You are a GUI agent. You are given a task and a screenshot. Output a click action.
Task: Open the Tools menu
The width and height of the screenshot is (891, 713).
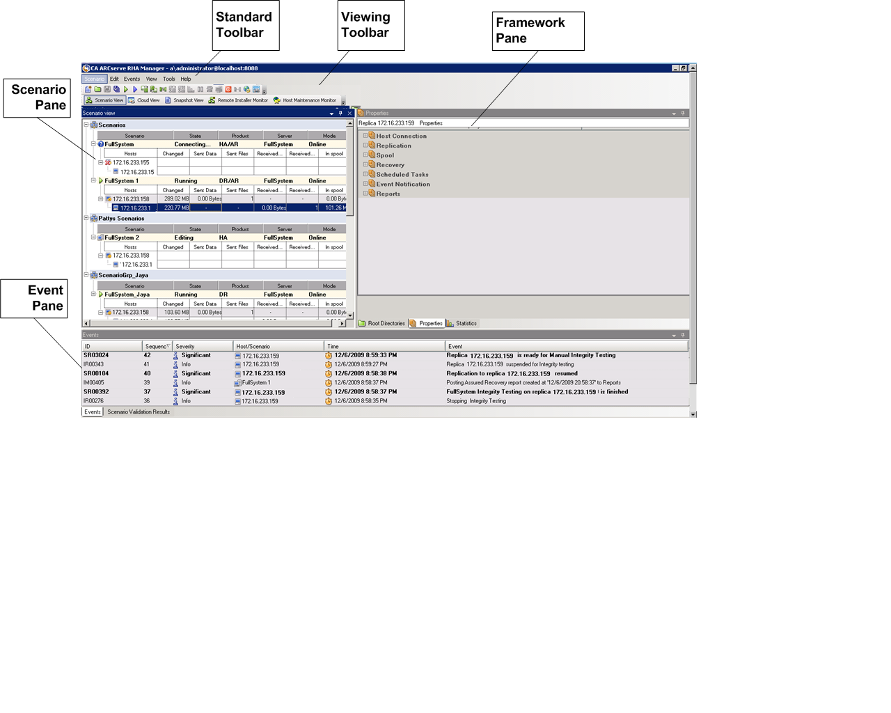[x=169, y=79]
